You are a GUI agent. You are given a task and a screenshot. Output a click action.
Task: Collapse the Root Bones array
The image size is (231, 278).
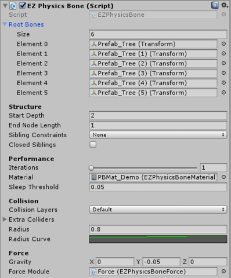coord(5,24)
